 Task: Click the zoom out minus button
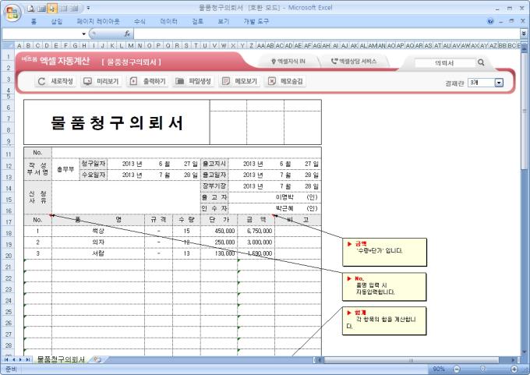[456, 369]
